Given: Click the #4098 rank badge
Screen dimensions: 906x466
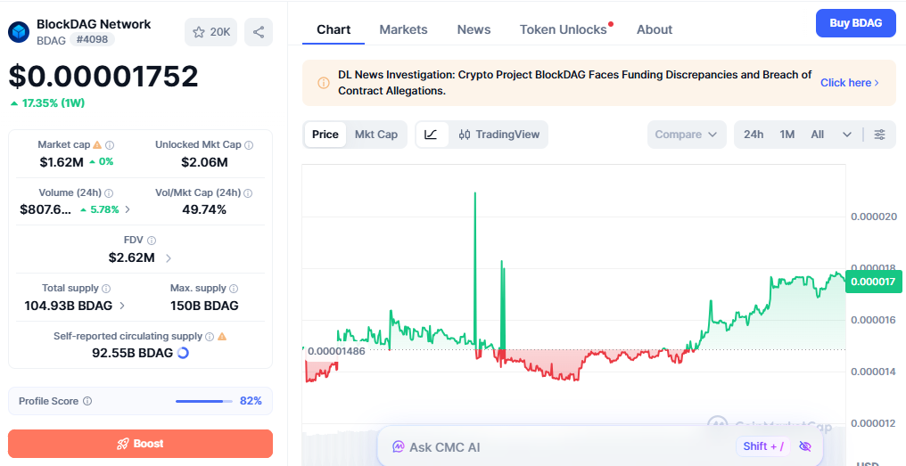Looking at the screenshot, I should pyautogui.click(x=93, y=39).
